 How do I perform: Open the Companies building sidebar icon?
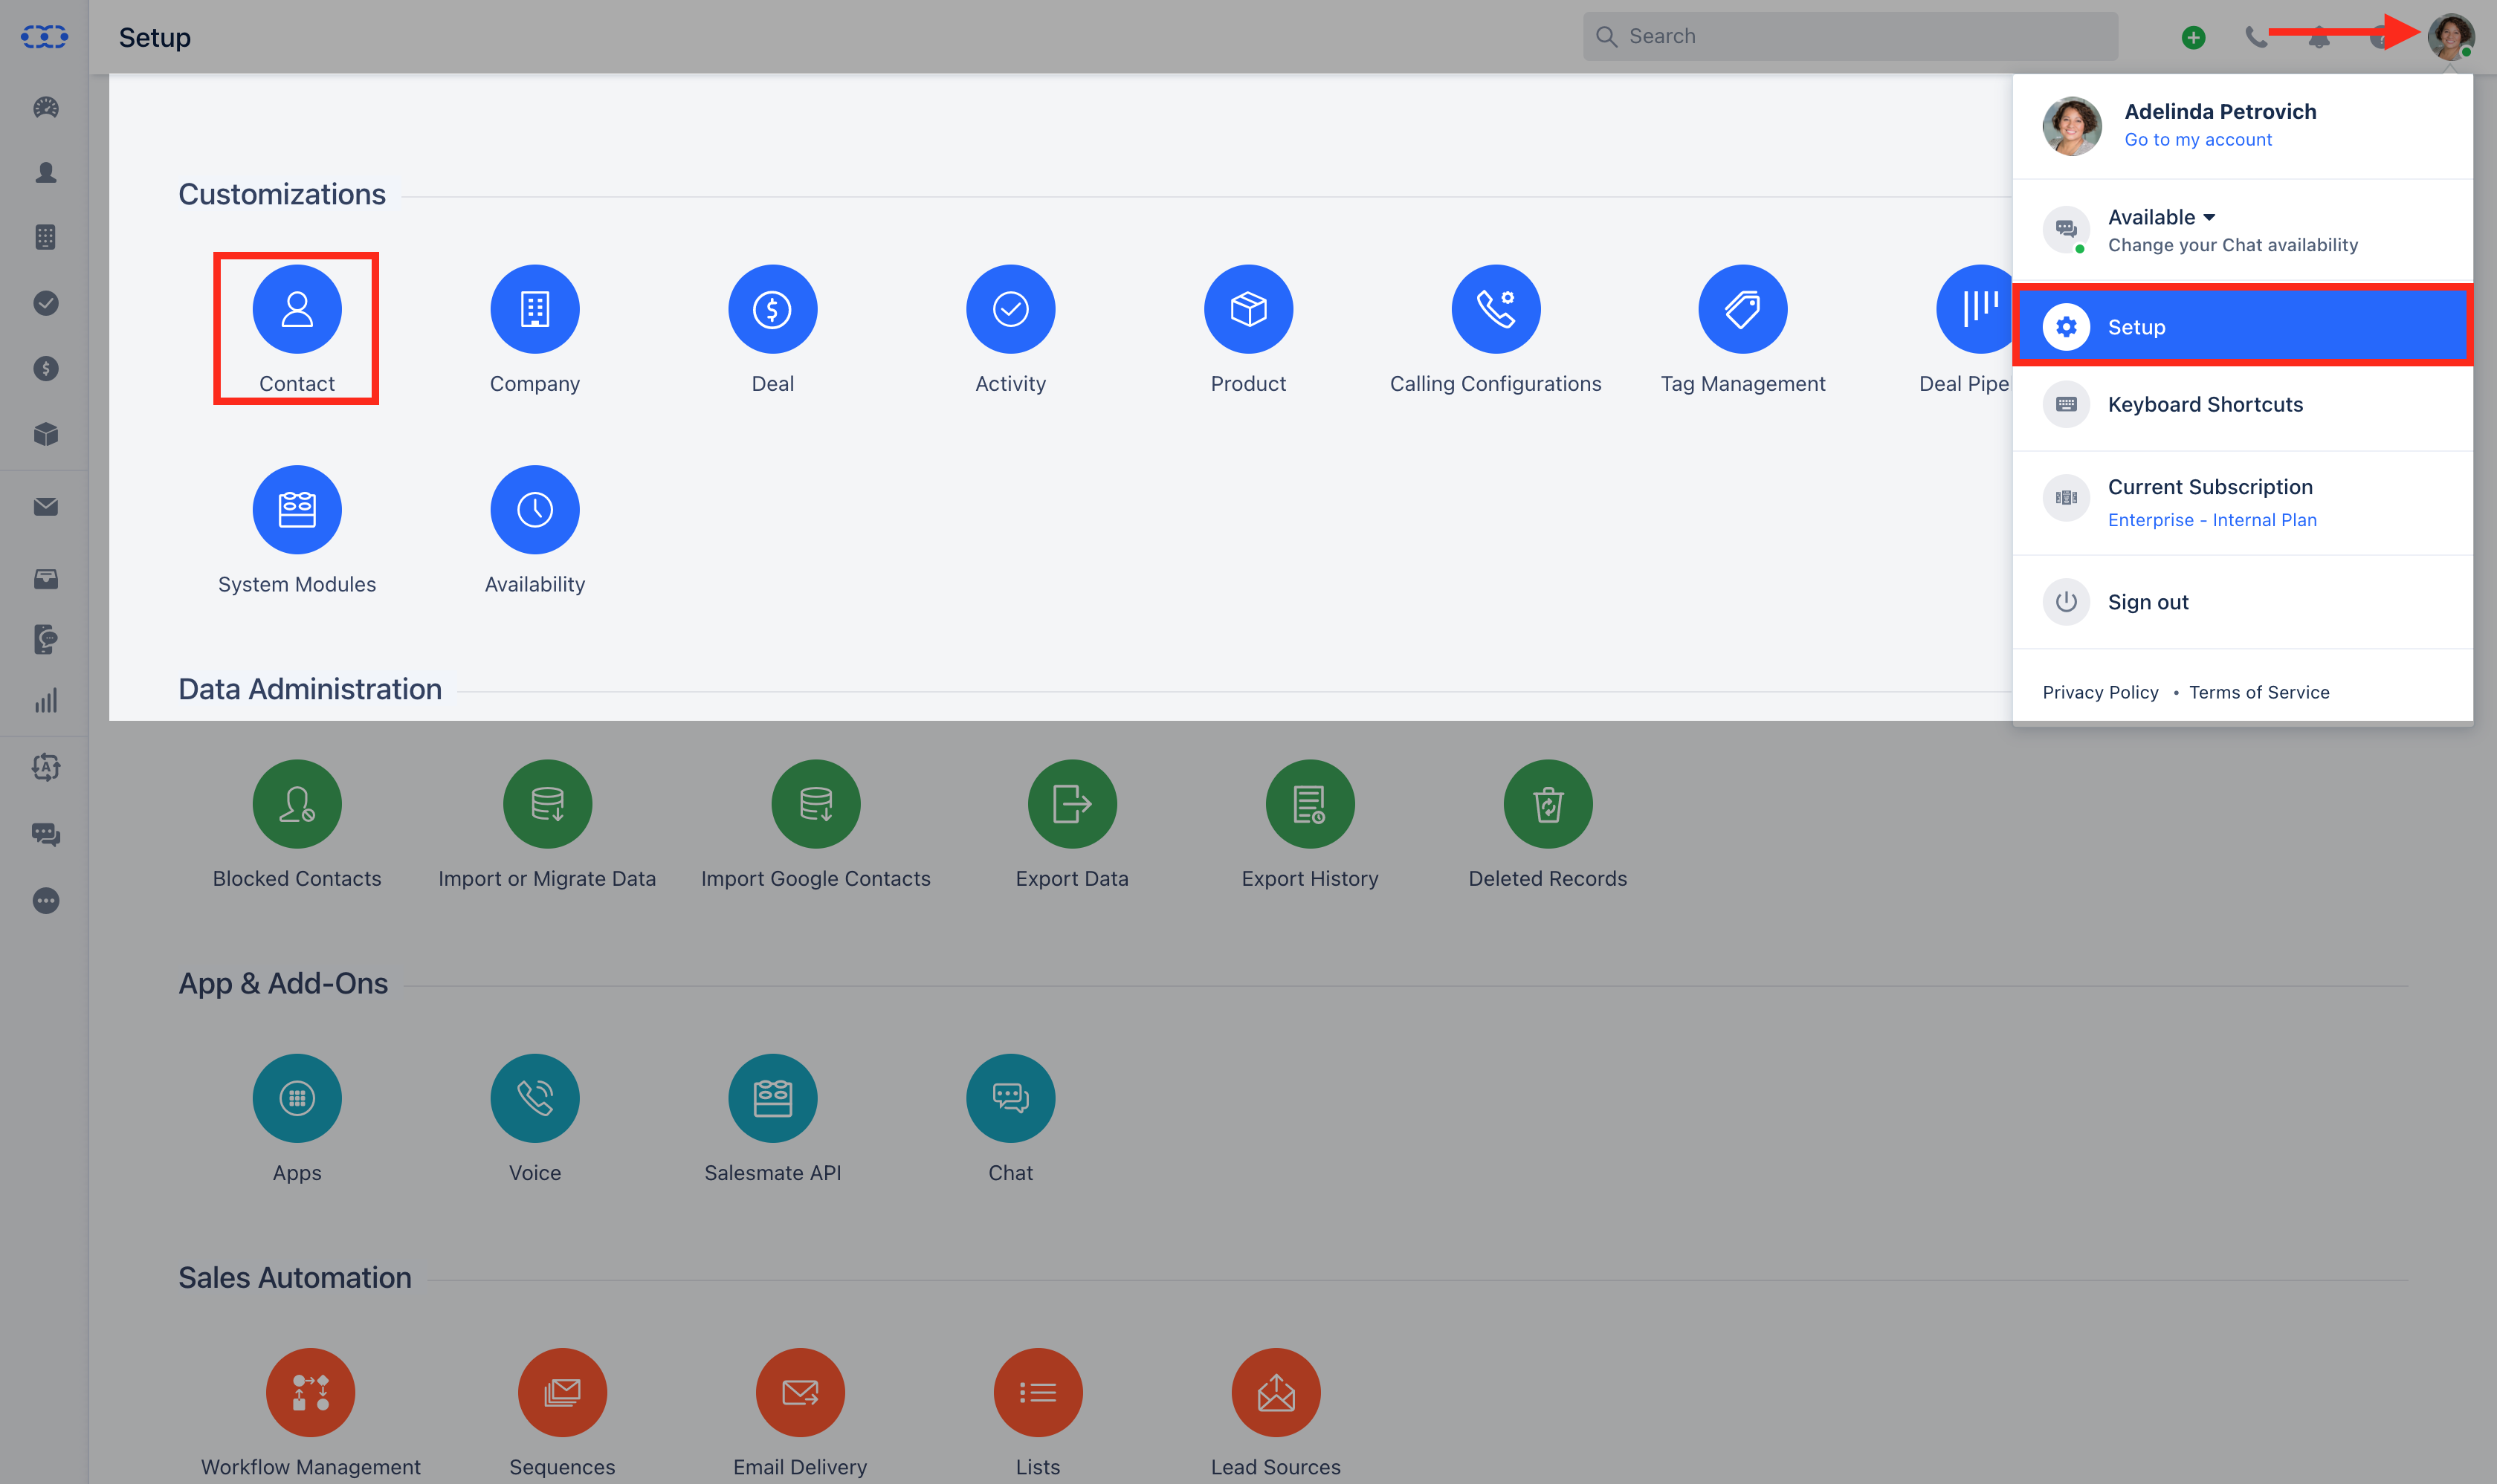[45, 237]
